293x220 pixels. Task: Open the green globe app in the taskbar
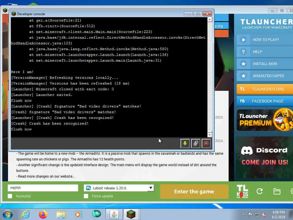click(96, 214)
